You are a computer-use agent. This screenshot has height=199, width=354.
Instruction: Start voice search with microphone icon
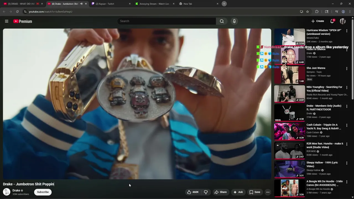234,21
